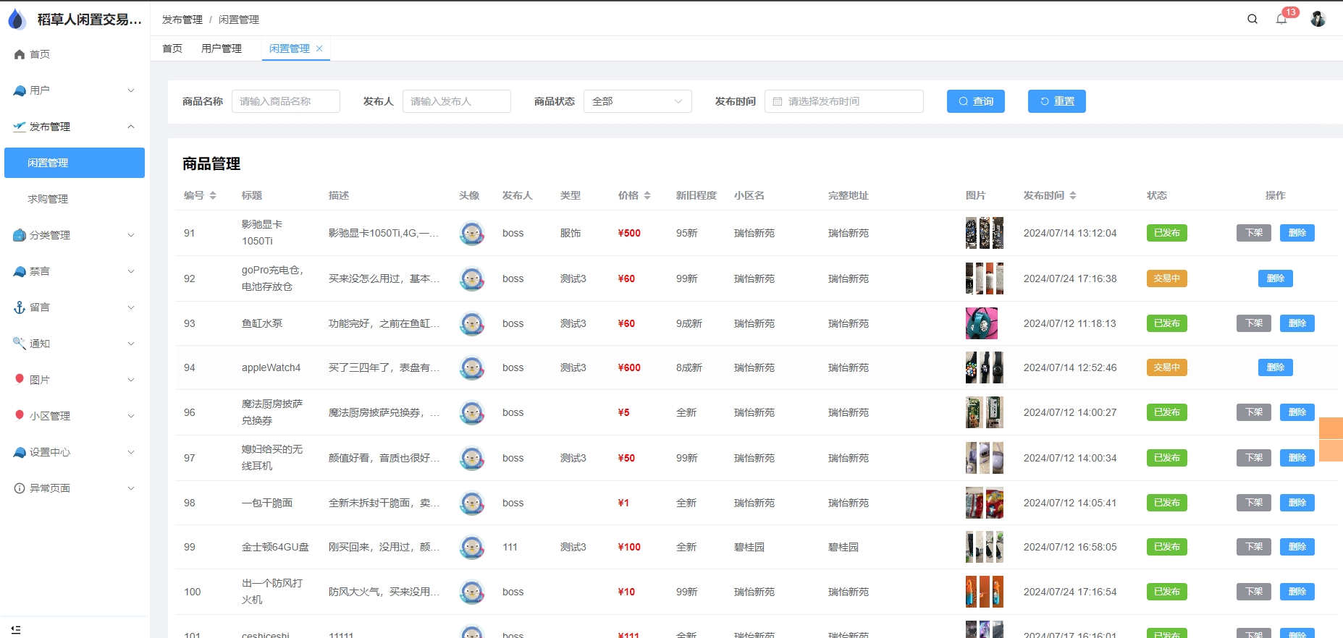Image resolution: width=1343 pixels, height=638 pixels.
Task: Open the 商品状态 dropdown showing 全部
Action: (638, 101)
